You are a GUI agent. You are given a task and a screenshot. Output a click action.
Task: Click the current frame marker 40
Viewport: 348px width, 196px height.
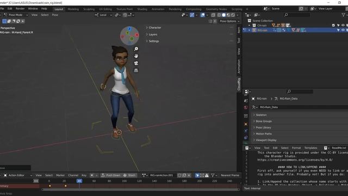coord(79,181)
